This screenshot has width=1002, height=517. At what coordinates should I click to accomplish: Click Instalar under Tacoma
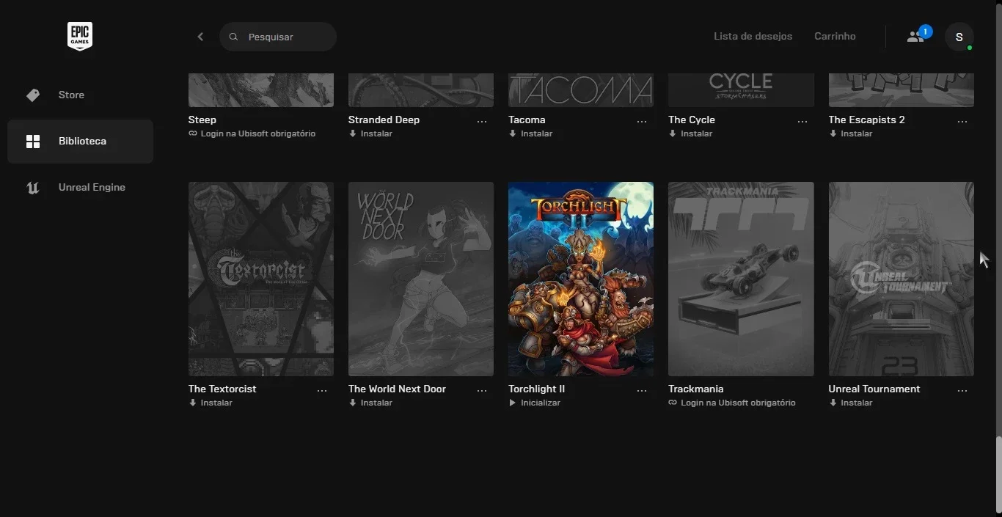pos(536,133)
